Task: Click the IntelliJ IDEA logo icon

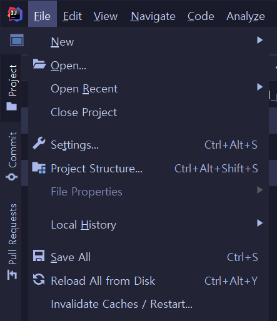Action: pos(15,14)
